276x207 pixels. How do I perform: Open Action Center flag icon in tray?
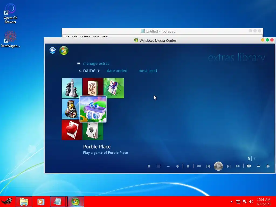[245, 202]
